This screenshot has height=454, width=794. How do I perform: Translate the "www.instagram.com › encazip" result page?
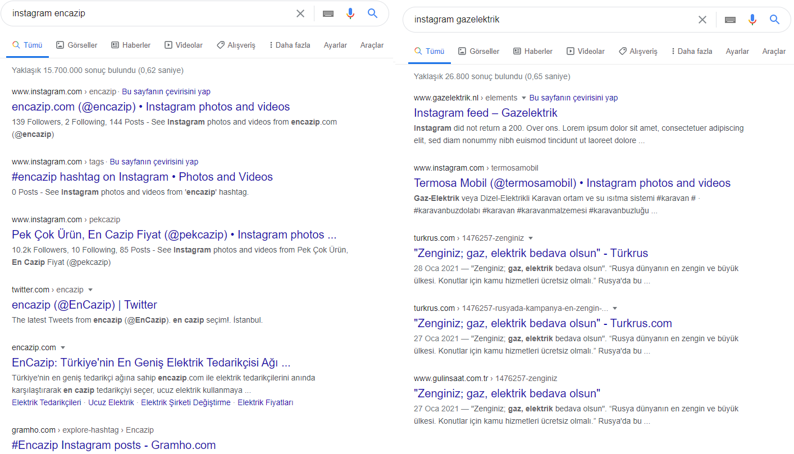point(166,91)
